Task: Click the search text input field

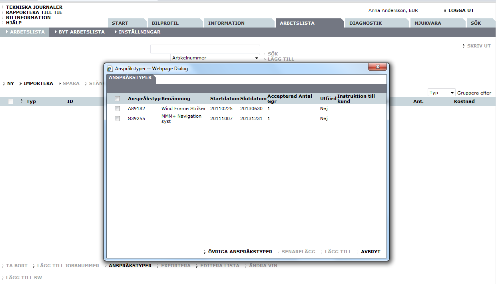Action: tap(205, 49)
